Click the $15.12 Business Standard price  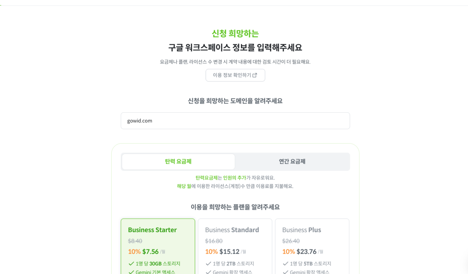click(x=229, y=252)
